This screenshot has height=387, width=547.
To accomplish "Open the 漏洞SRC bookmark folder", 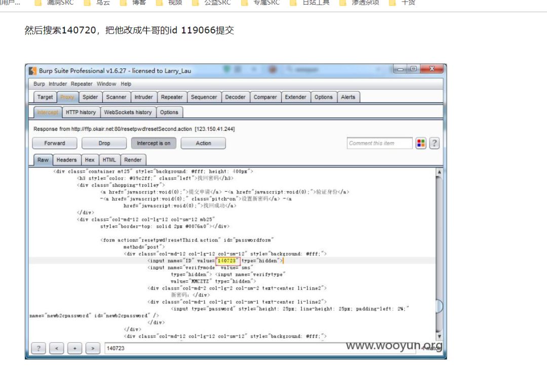I will point(54,3).
